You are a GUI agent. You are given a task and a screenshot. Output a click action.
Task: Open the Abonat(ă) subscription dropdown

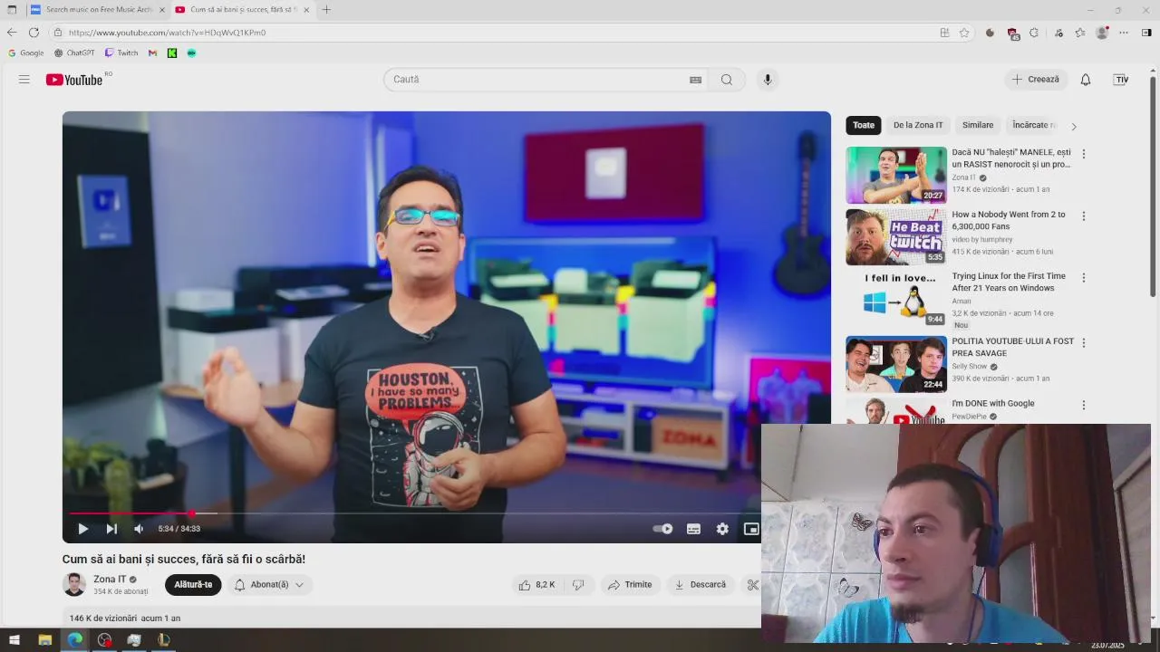(x=269, y=585)
